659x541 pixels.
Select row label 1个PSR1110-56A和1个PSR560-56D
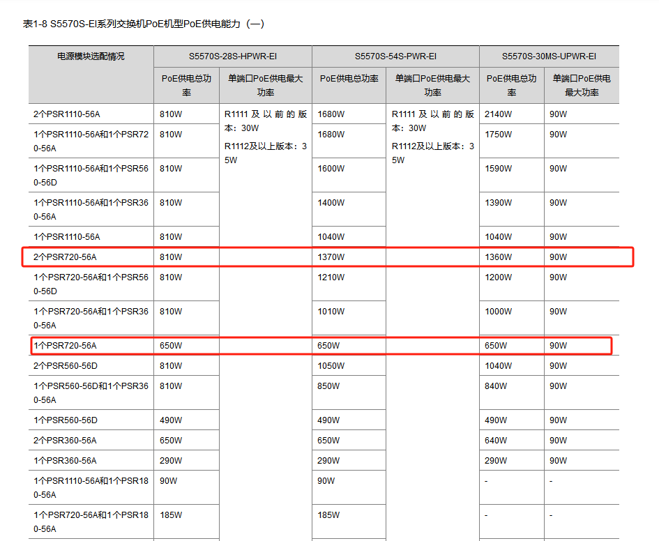coord(91,175)
